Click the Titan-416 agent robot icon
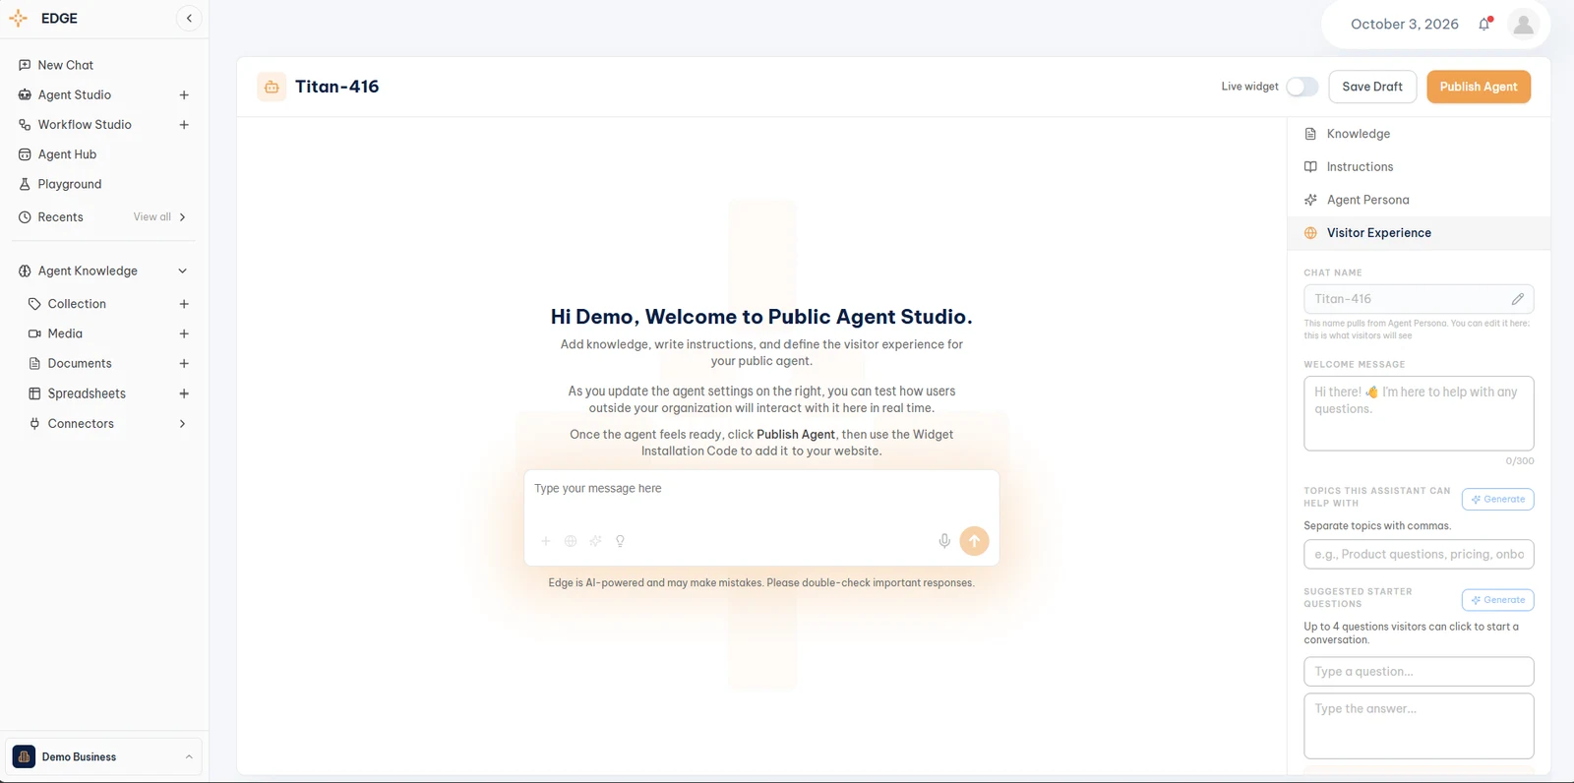 click(x=272, y=87)
